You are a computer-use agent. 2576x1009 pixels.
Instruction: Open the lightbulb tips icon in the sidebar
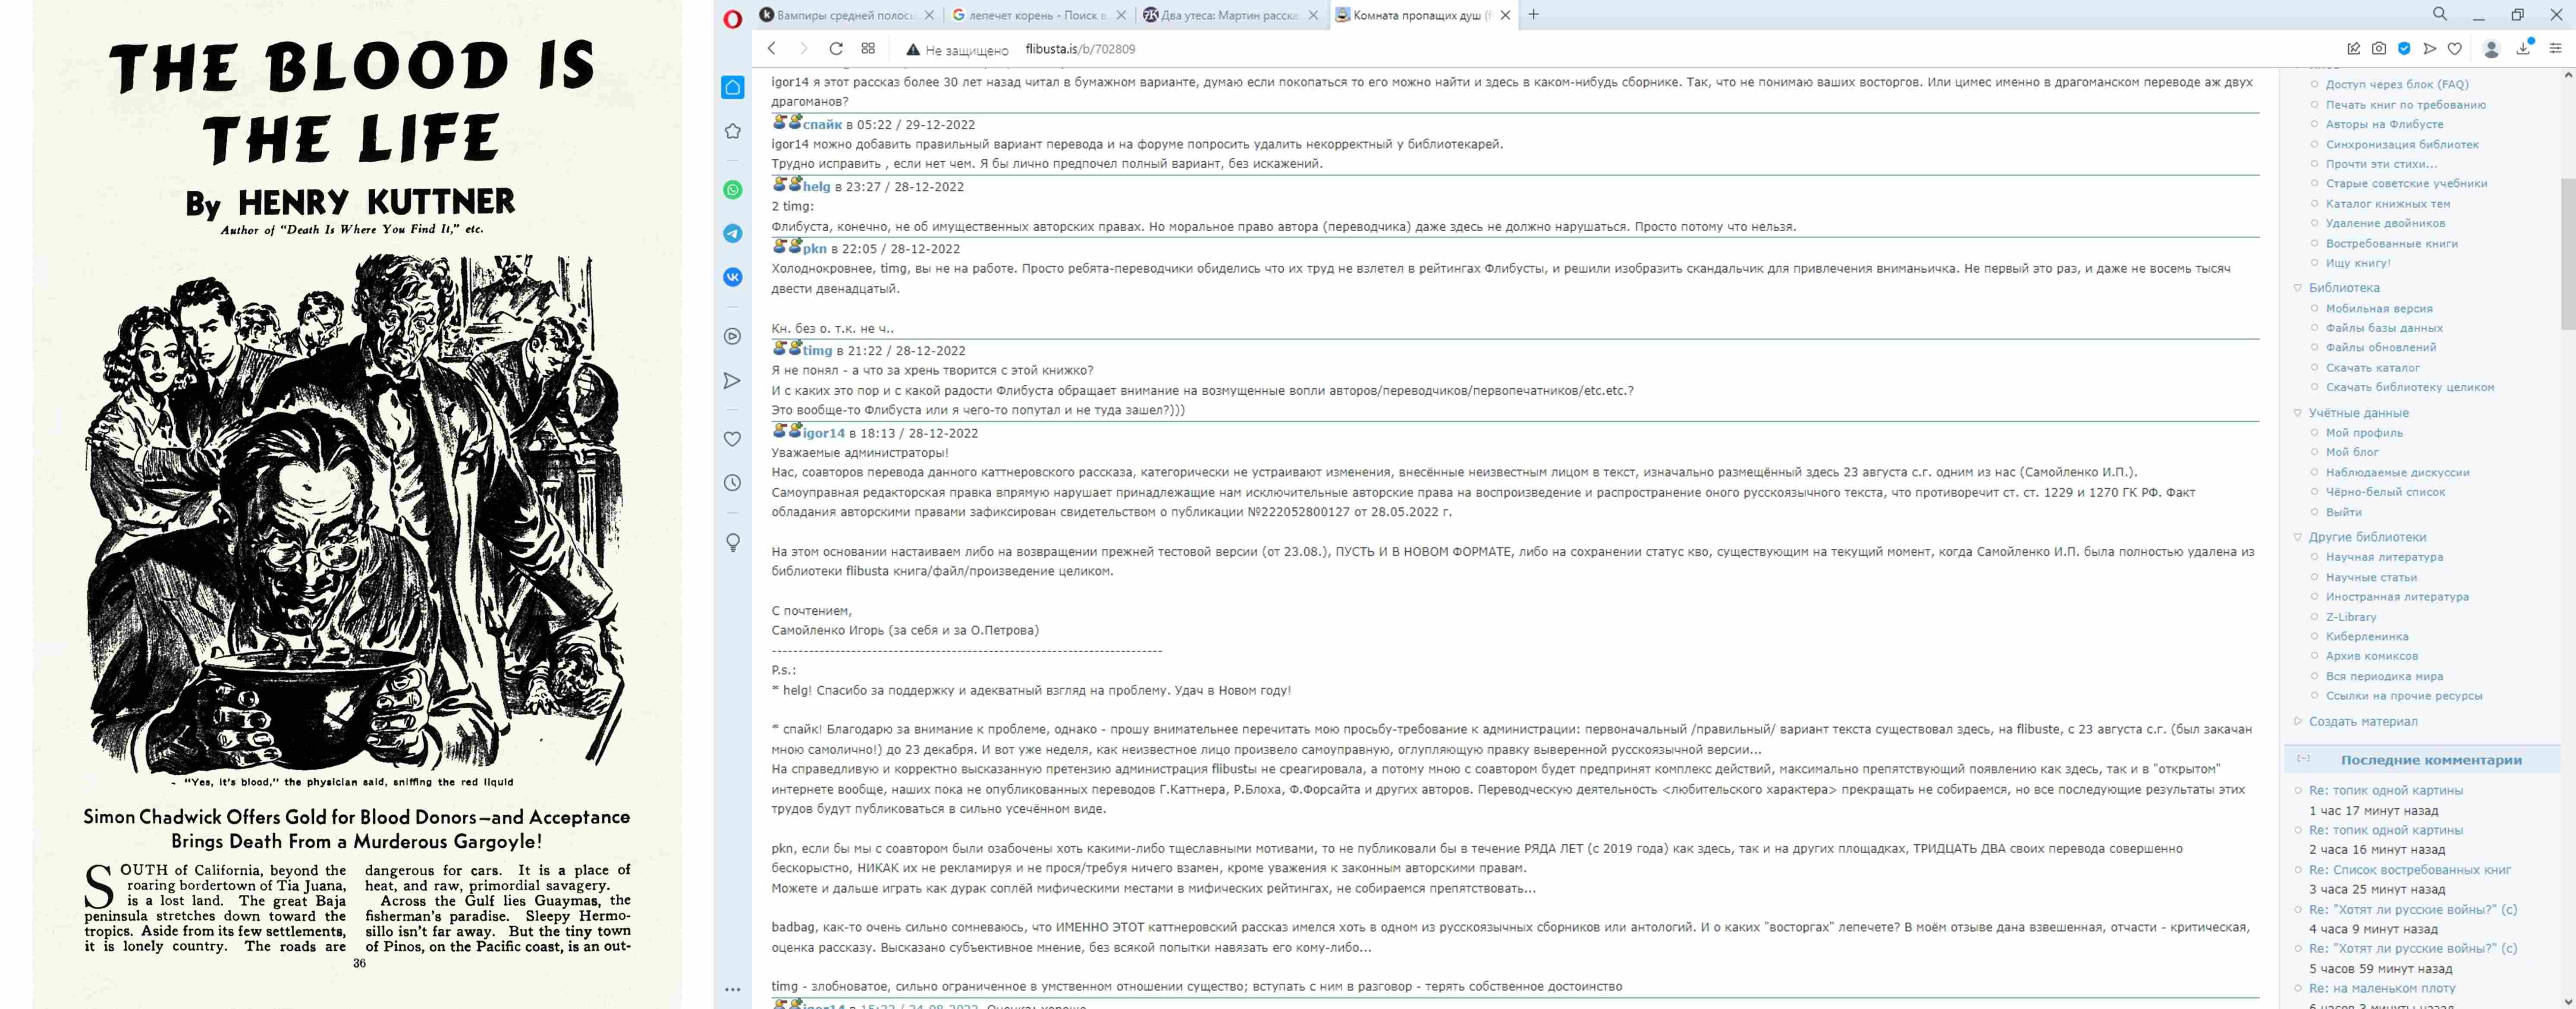732,542
